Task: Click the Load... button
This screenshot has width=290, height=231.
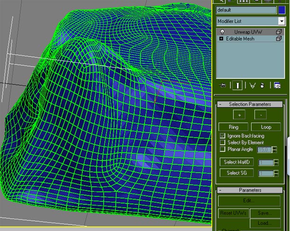Action: coord(265,223)
